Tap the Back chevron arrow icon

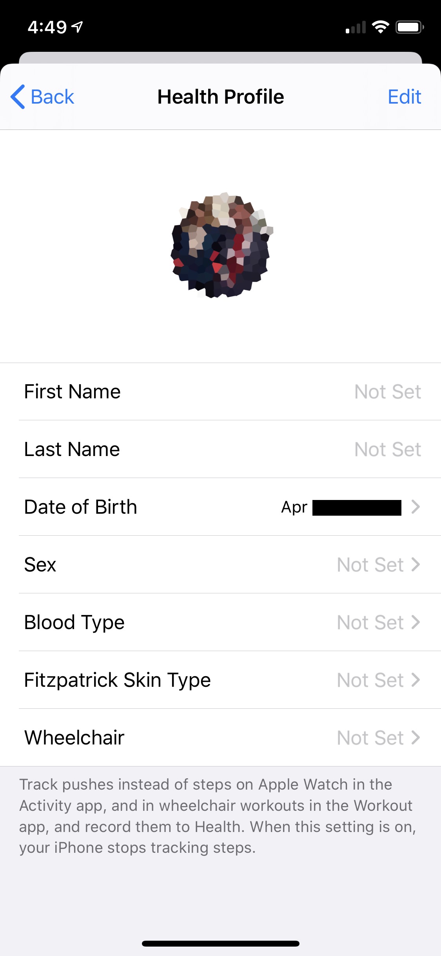(x=18, y=97)
